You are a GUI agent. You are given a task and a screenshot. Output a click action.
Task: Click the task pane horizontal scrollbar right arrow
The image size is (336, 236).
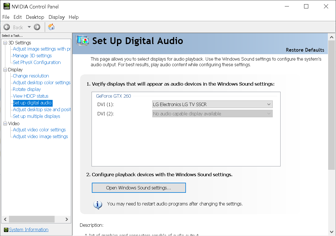click(67, 219)
